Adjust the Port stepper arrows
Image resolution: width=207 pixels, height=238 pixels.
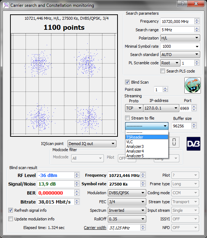(x=194, y=108)
